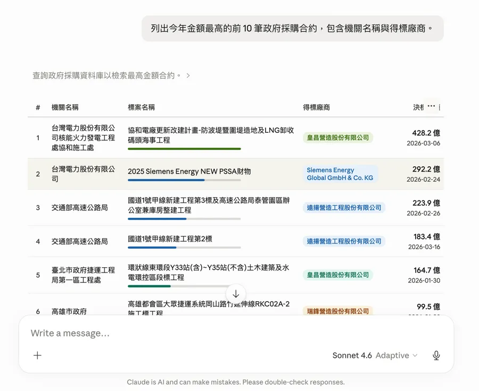Click 2025 Siemens Energy NEW PSSA財物 text
The image size is (479, 391).
(189, 172)
